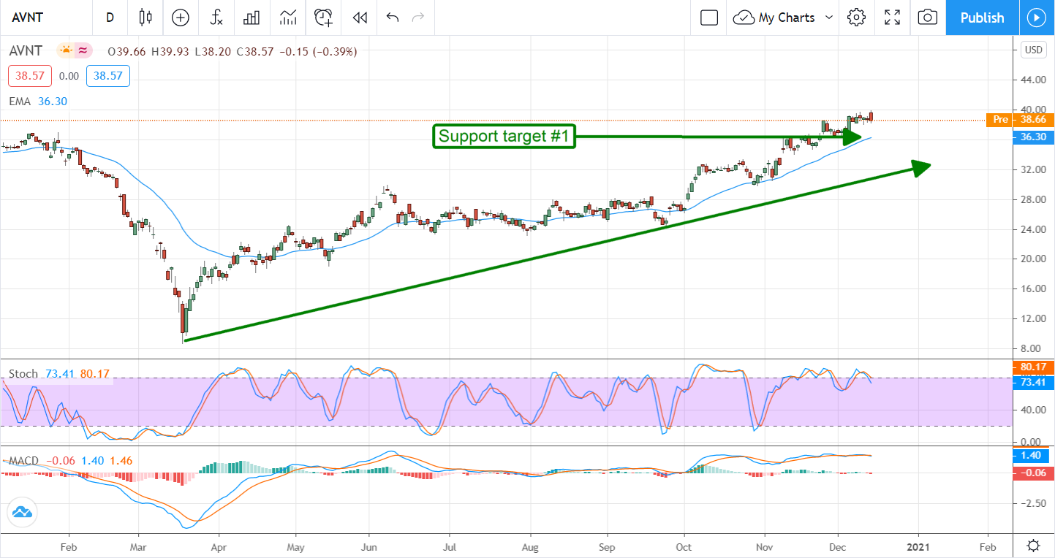Image resolution: width=1055 pixels, height=558 pixels.
Task: Create an alert with the alarm clock icon
Action: click(x=323, y=18)
